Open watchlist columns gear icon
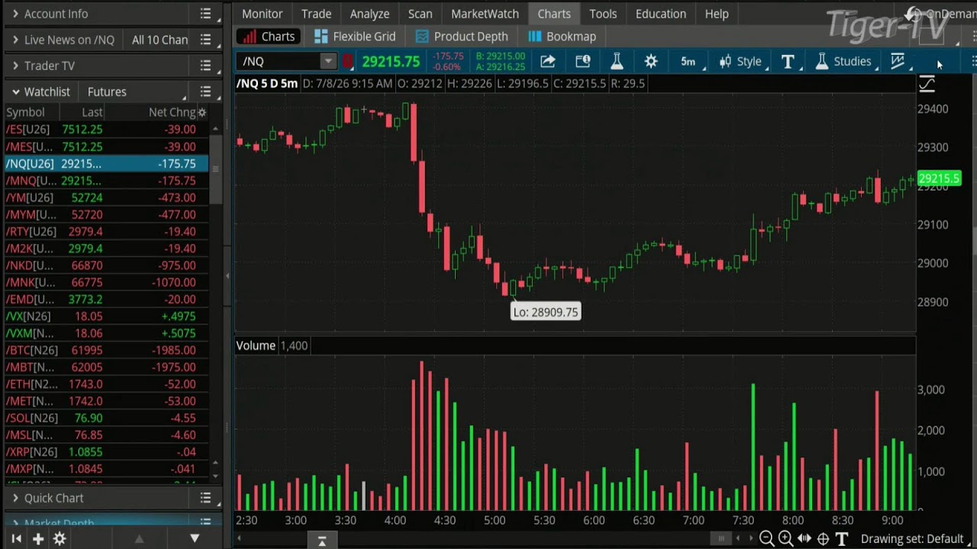 pyautogui.click(x=202, y=112)
